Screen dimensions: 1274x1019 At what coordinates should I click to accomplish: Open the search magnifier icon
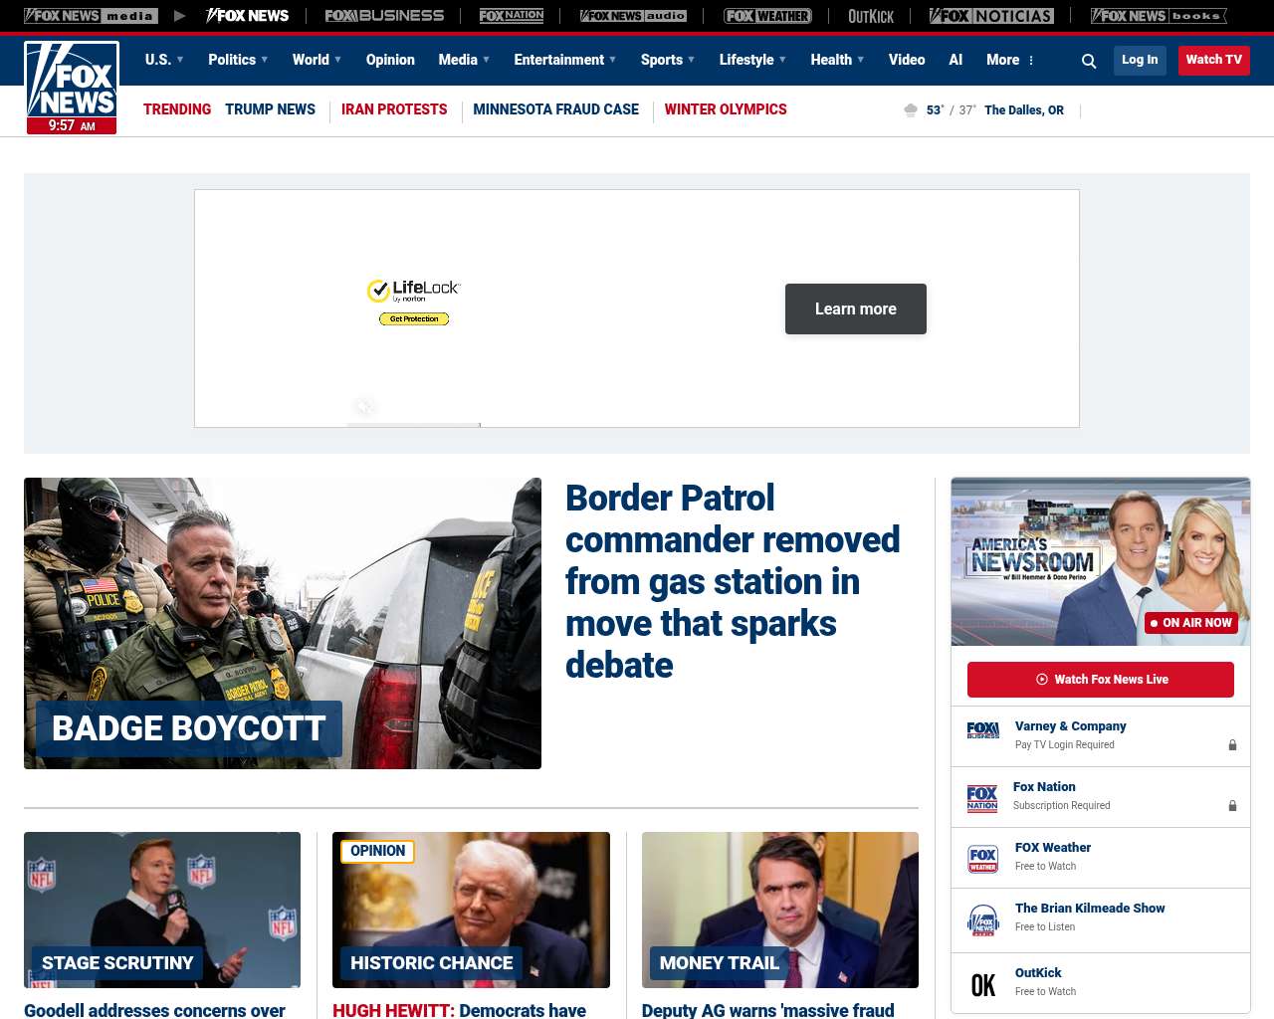[x=1089, y=61]
